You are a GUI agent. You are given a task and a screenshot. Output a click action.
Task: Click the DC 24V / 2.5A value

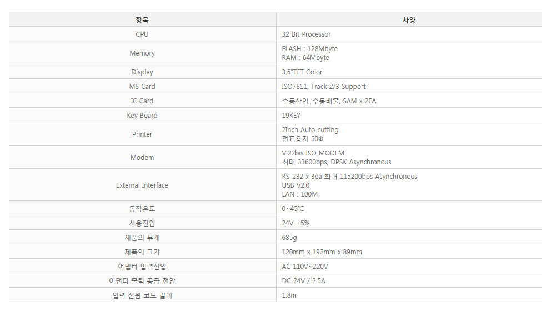(x=303, y=280)
